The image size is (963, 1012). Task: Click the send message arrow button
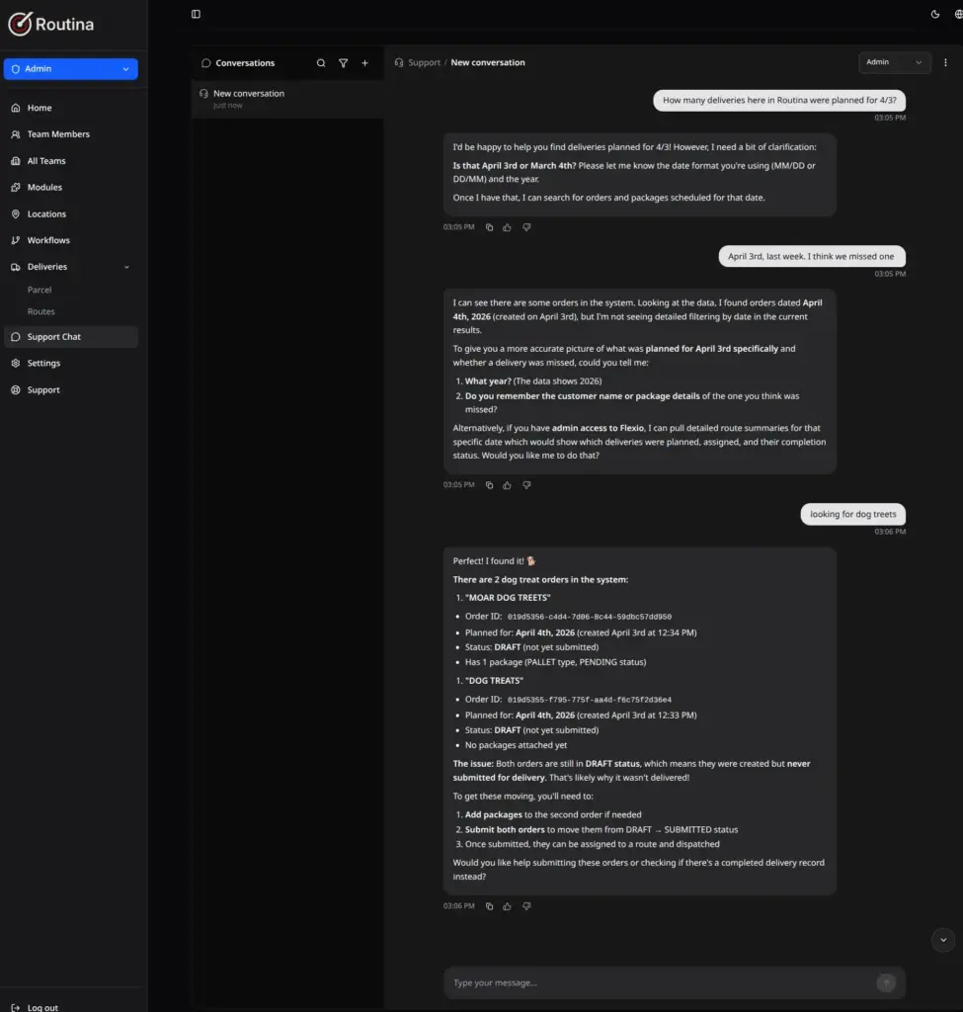[x=886, y=982]
